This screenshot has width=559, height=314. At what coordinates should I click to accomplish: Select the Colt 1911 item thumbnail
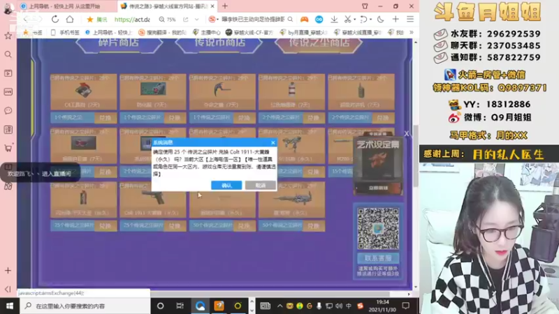tap(153, 200)
